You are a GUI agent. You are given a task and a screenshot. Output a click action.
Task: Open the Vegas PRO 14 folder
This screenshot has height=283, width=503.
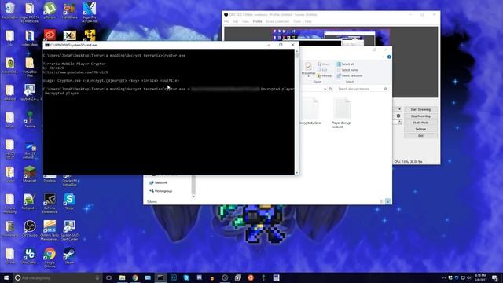(x=30, y=13)
